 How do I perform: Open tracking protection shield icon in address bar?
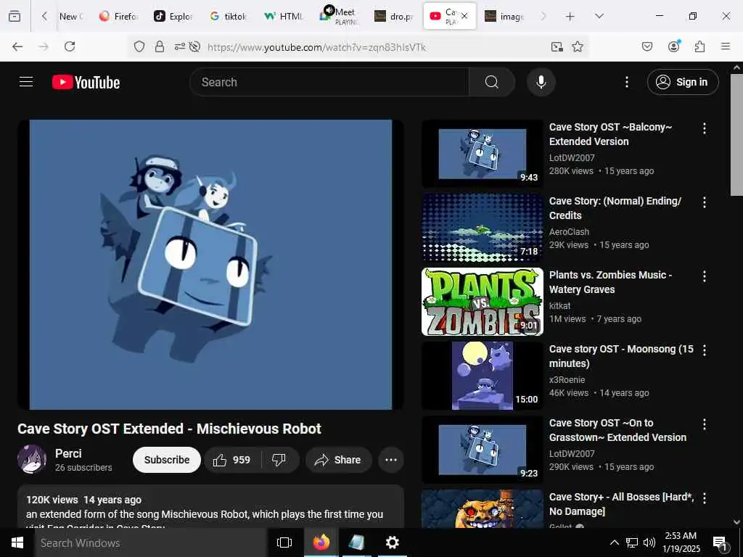point(139,46)
